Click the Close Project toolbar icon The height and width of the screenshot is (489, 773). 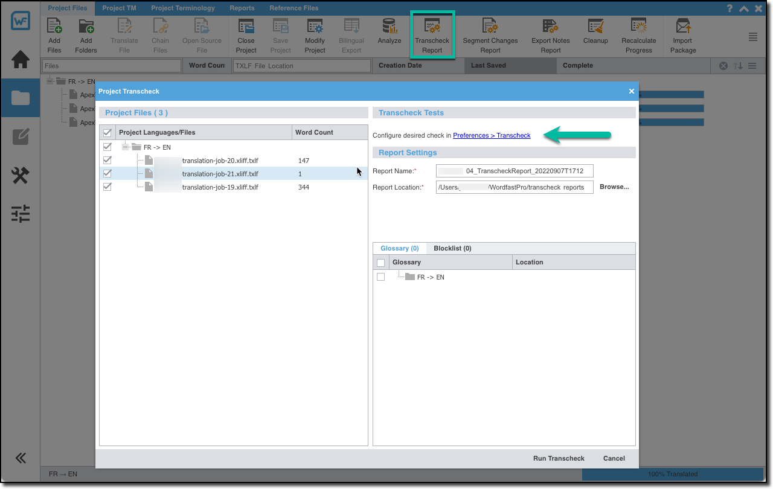[246, 27]
